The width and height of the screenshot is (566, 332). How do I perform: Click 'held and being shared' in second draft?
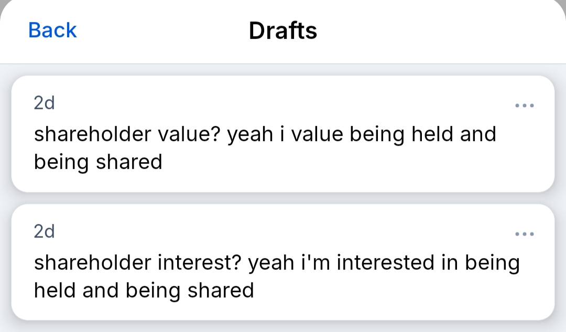coord(144,290)
